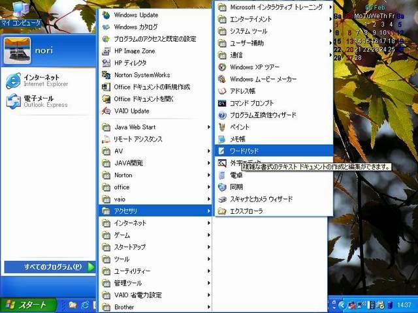Click the taskbar clock 14:37
Viewport: 418px width, 313px height.
(404, 305)
